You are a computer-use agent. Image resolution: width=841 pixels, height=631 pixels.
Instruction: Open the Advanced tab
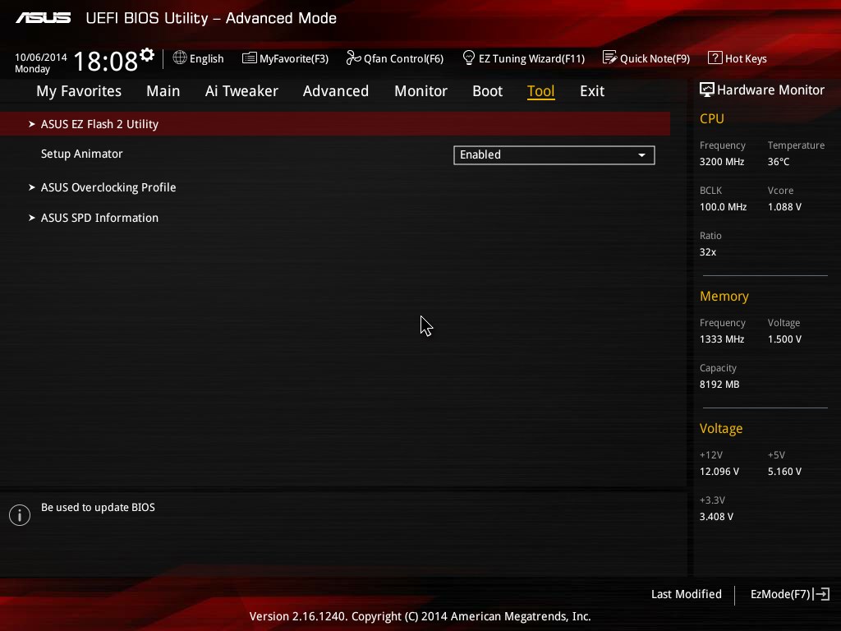(x=336, y=91)
